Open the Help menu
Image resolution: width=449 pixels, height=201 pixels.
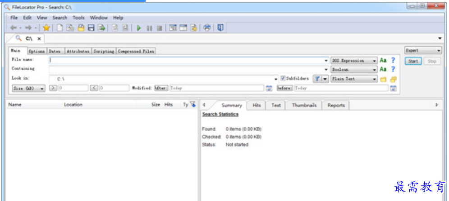point(118,18)
